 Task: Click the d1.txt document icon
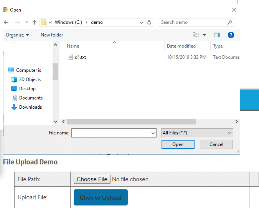click(70, 57)
